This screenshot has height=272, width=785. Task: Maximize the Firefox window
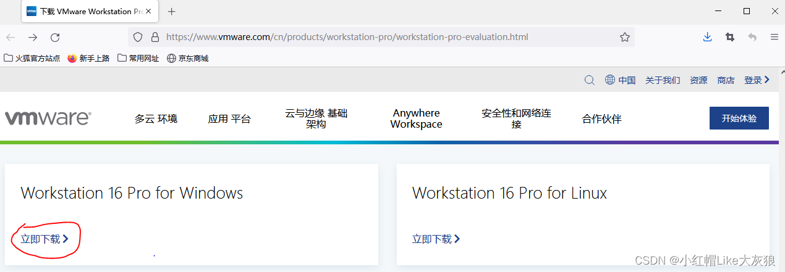(747, 11)
